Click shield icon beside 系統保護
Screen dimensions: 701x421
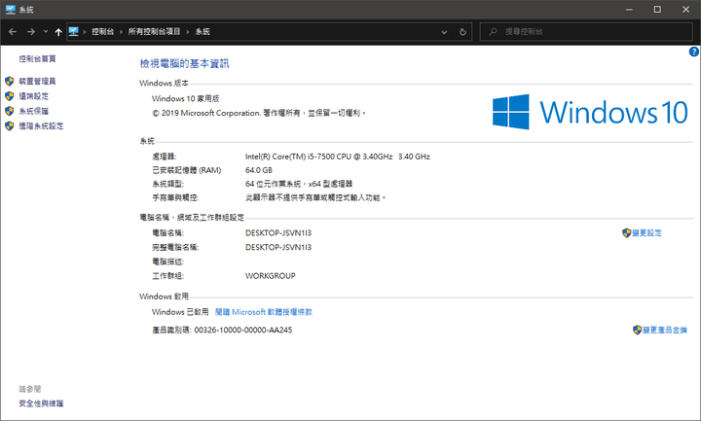(10, 111)
